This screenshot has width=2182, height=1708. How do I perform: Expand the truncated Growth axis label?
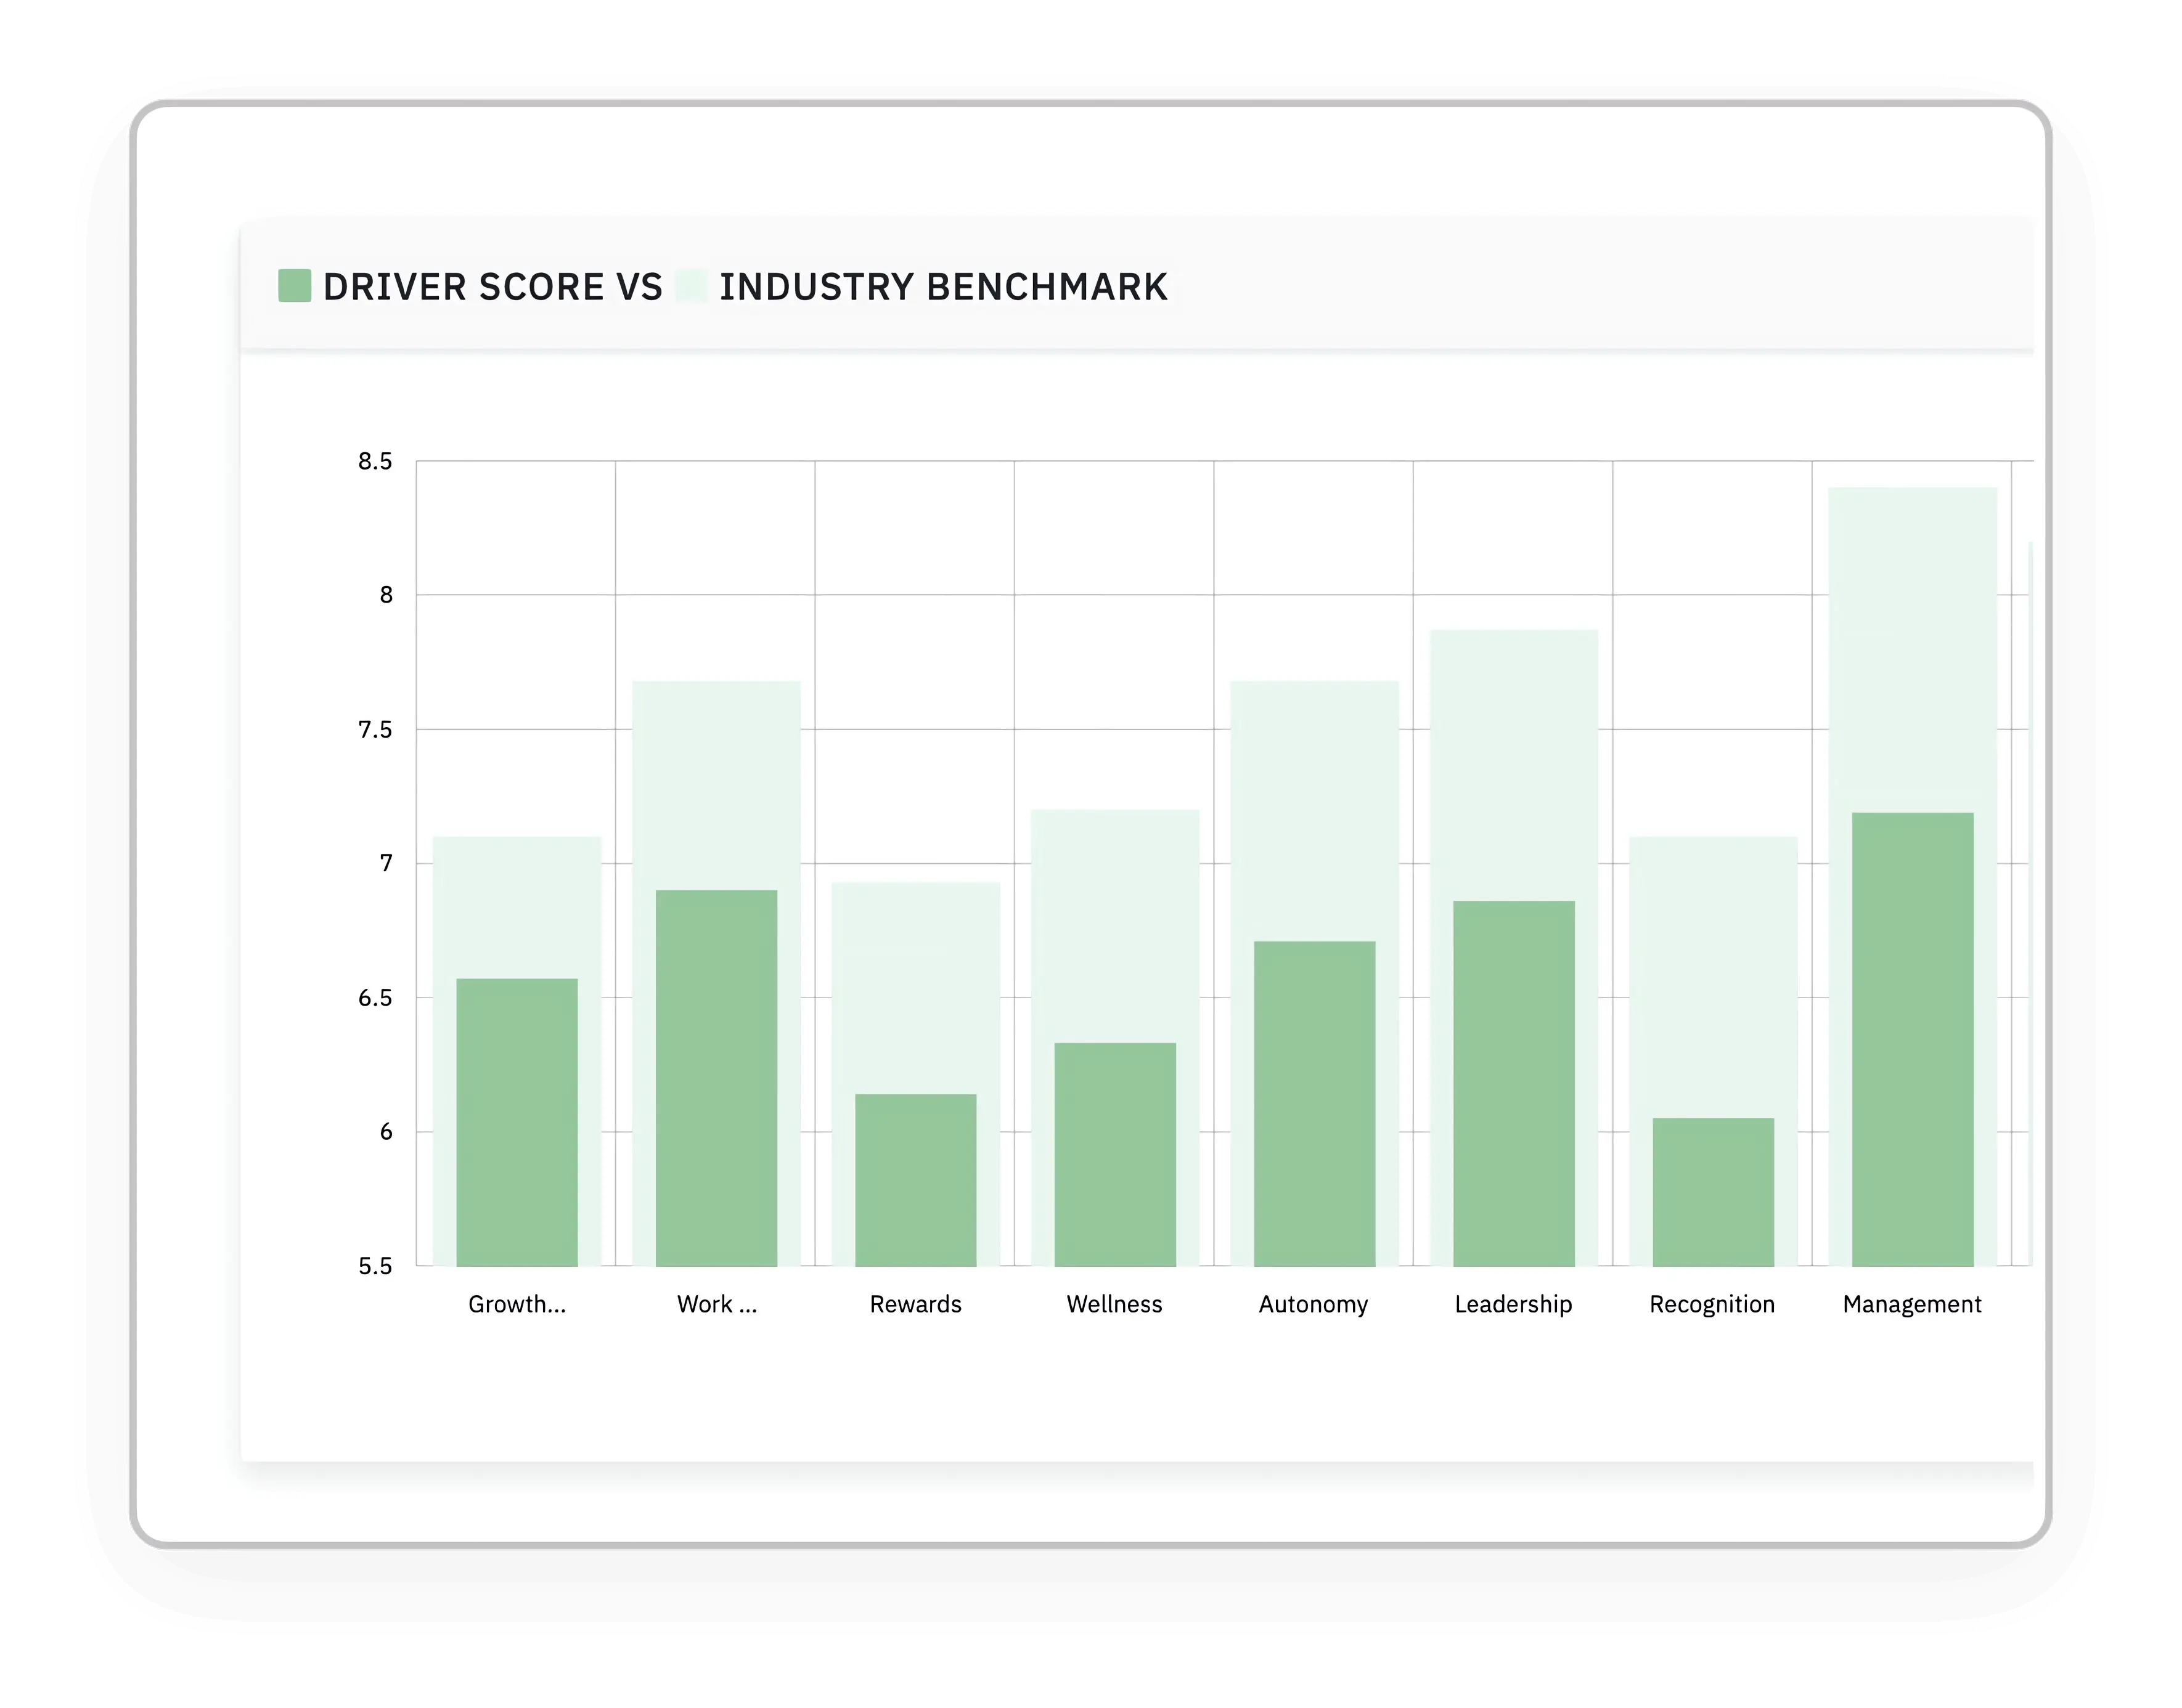tap(517, 1304)
